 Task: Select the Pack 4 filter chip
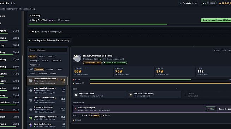point(42,56)
